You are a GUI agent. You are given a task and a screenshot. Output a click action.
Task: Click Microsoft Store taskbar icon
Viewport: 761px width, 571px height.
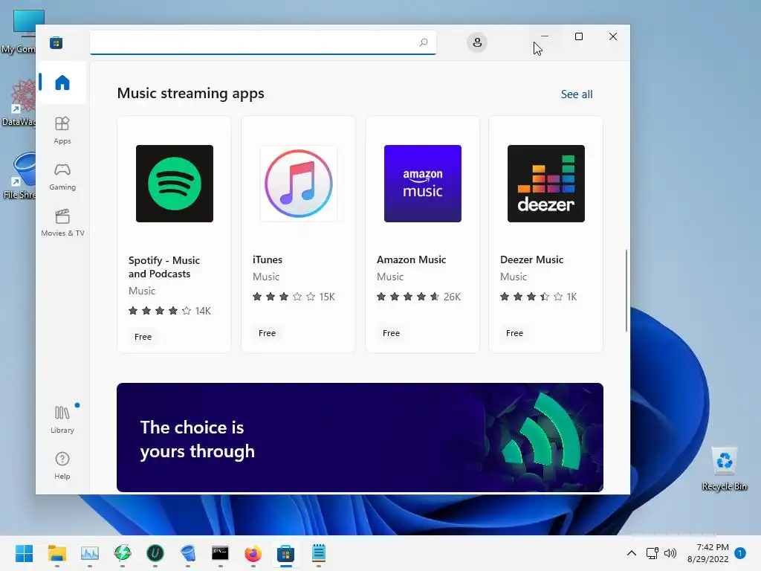(285, 553)
